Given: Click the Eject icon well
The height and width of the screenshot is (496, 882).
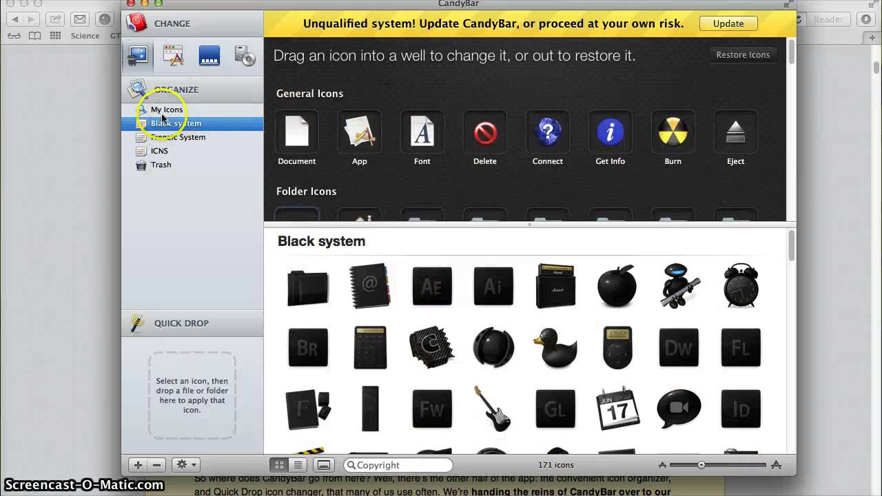Looking at the screenshot, I should [736, 131].
